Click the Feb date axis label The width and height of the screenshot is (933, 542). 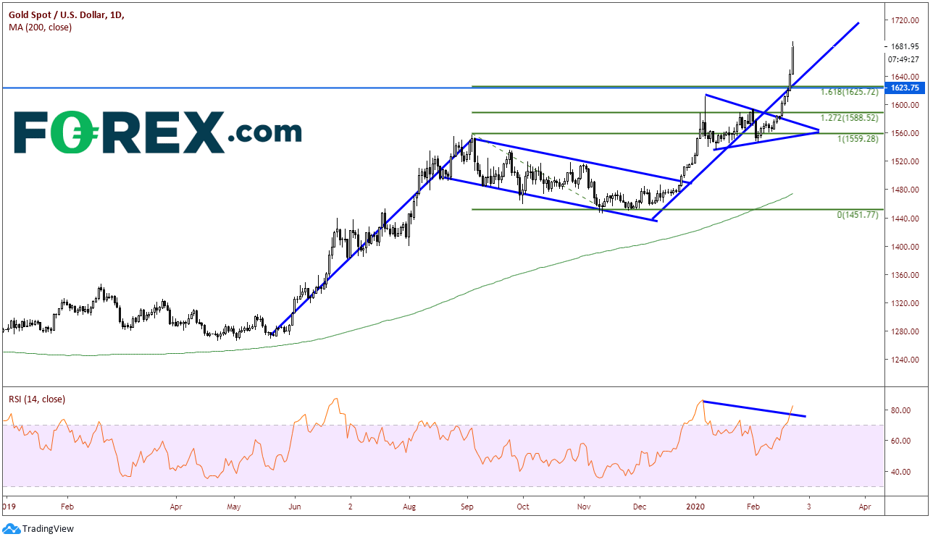coord(67,506)
